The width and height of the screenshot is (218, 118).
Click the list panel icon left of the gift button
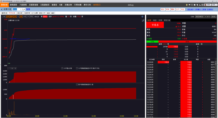point(203,5)
